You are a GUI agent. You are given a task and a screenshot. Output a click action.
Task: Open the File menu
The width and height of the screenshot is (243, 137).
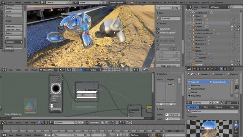coord(10,3)
